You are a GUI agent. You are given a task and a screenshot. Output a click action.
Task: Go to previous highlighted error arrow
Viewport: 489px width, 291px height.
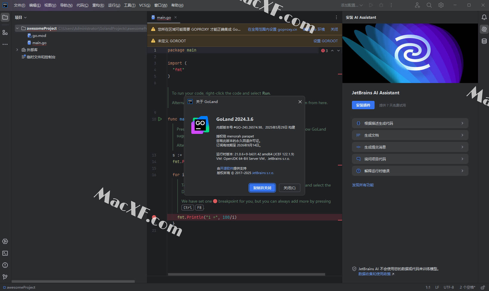pos(332,51)
